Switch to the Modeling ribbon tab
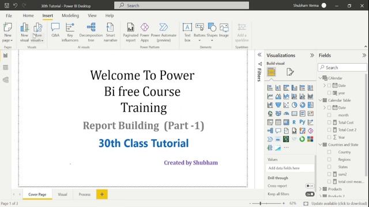Viewport: 369px width, 207px height. coord(70,16)
